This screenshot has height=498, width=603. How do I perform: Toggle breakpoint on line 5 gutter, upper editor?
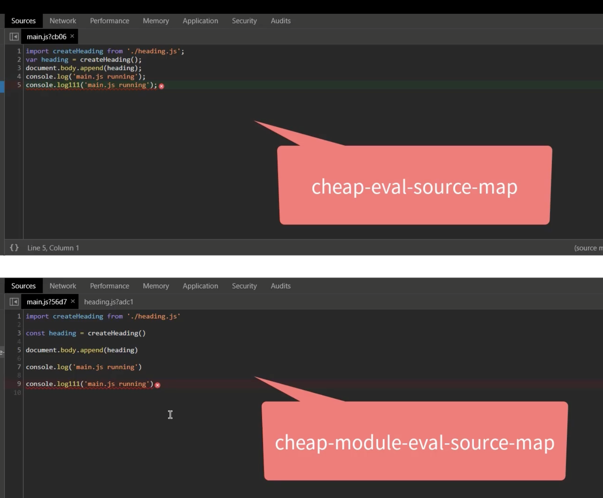(19, 85)
